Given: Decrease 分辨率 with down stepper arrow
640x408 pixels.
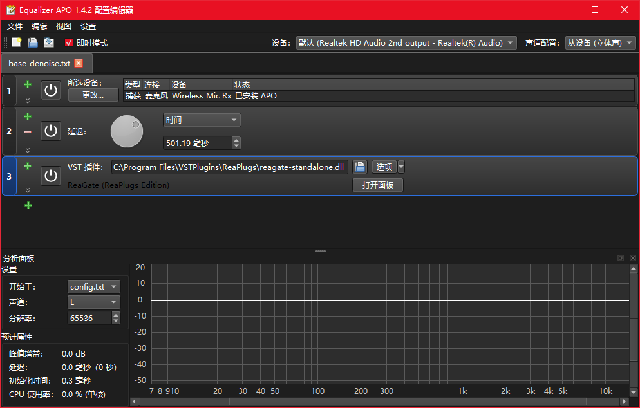Looking at the screenshot, I should pos(116,321).
